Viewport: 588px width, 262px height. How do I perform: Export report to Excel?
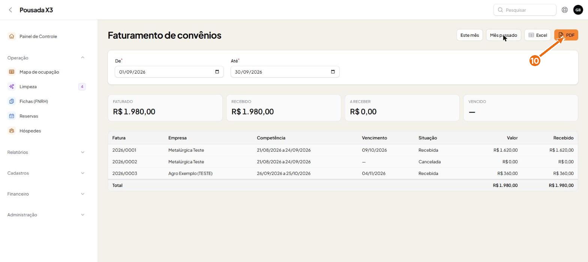(x=537, y=35)
